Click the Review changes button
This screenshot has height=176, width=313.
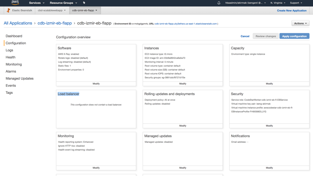(x=266, y=36)
